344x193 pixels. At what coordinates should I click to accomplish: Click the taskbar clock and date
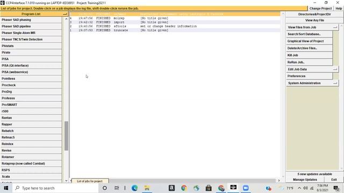[322, 188]
